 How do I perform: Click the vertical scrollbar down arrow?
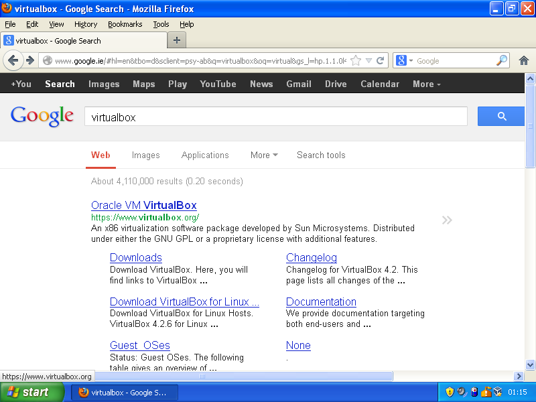(530, 364)
